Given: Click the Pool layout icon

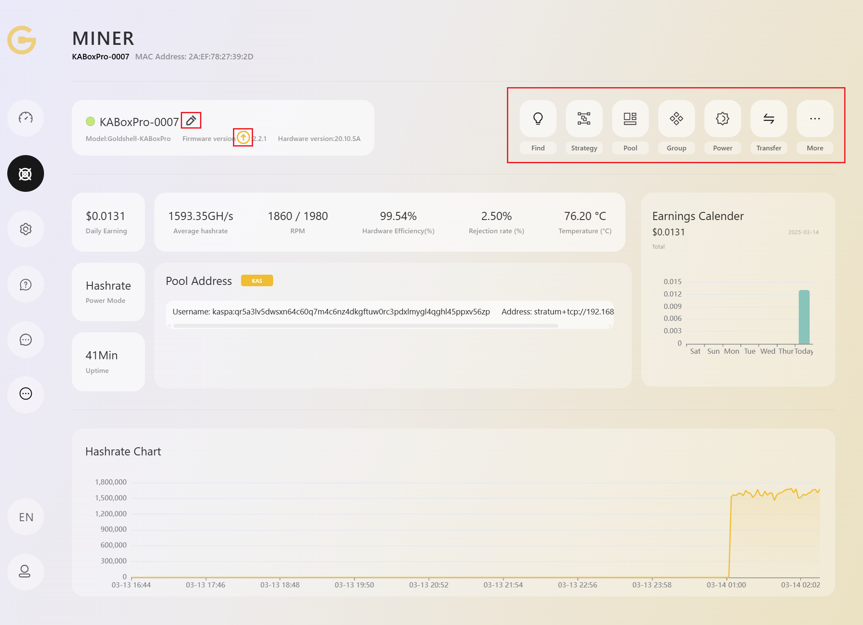Looking at the screenshot, I should 630,118.
